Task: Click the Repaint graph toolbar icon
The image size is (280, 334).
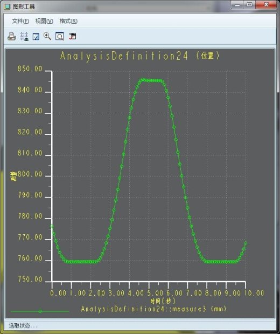Action: click(36, 37)
